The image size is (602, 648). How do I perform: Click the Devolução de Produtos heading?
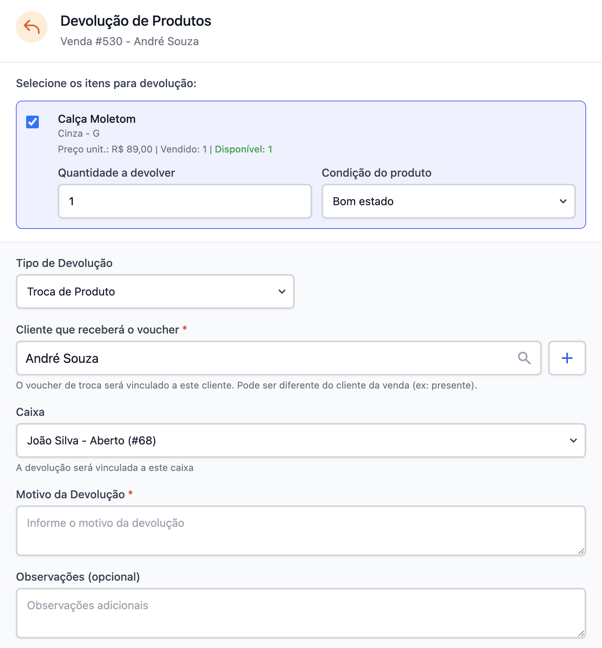136,21
